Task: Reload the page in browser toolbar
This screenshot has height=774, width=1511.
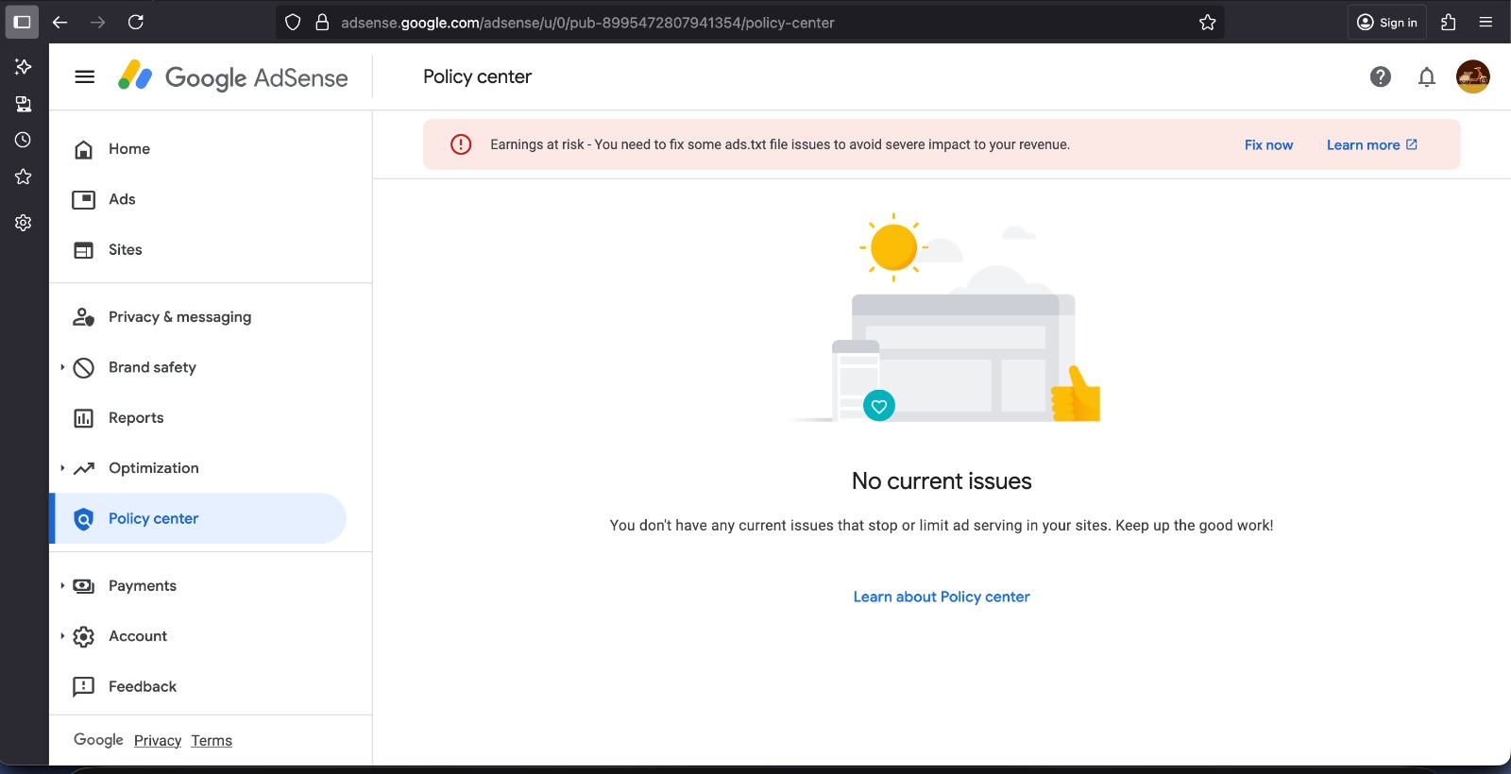Action: pos(136,23)
